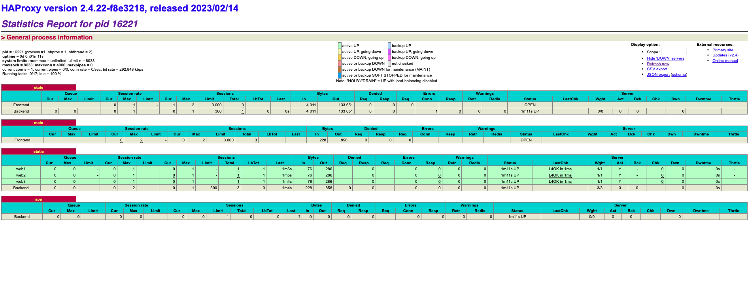Click web3's L4OK in 1ms check result
Screen dimensions: 748x308
pos(560,182)
